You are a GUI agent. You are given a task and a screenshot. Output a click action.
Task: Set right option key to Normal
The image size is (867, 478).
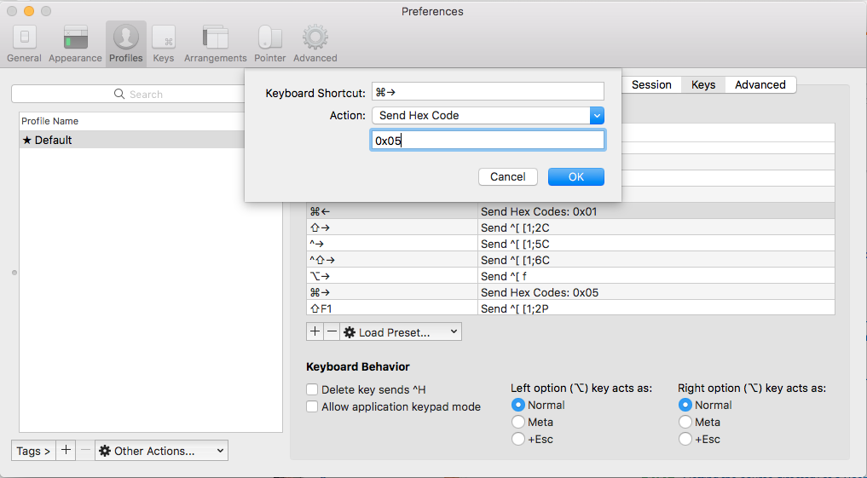[685, 405]
